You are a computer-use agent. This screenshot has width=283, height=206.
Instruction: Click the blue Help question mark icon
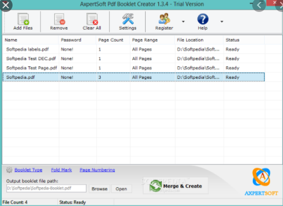pos(203,19)
